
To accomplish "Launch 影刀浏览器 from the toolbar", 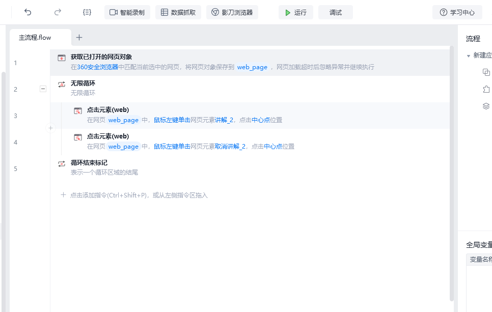I will (232, 12).
